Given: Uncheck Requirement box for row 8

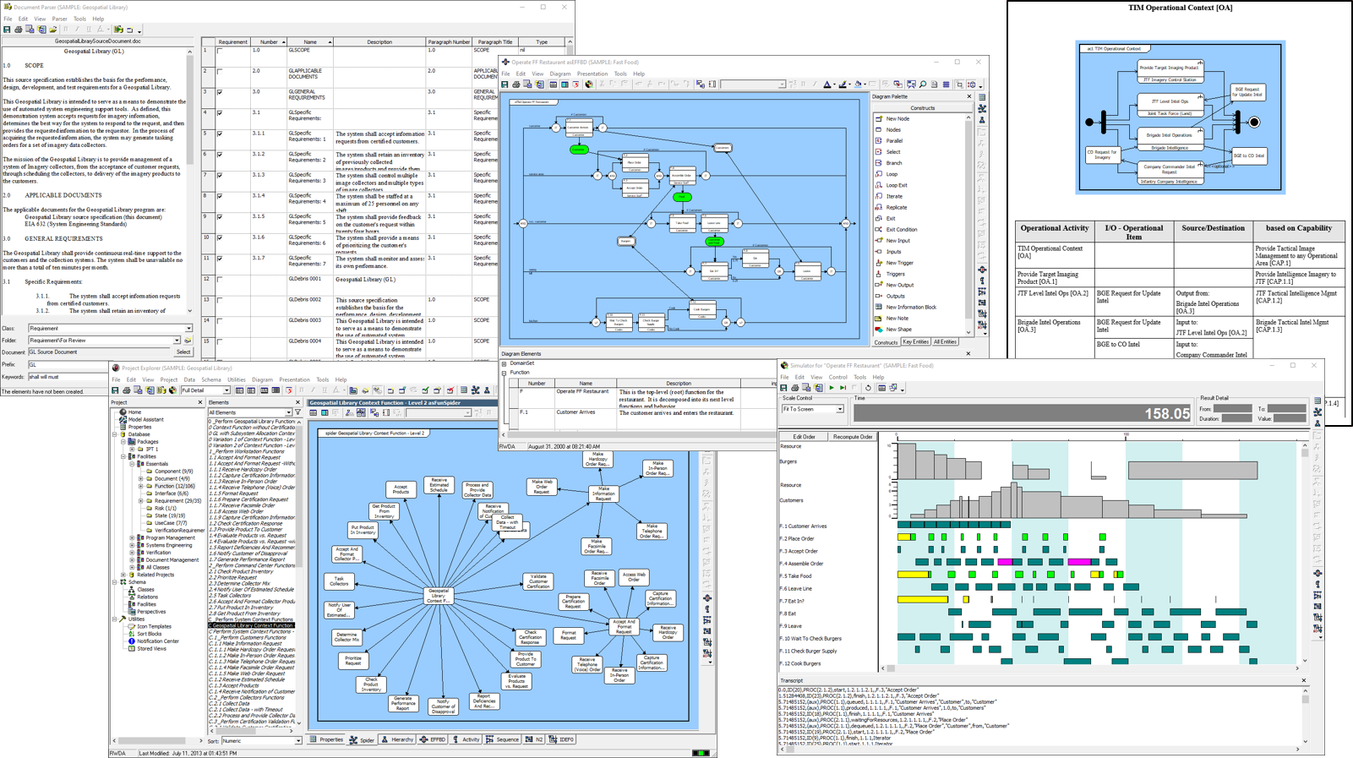Looking at the screenshot, I should point(220,196).
